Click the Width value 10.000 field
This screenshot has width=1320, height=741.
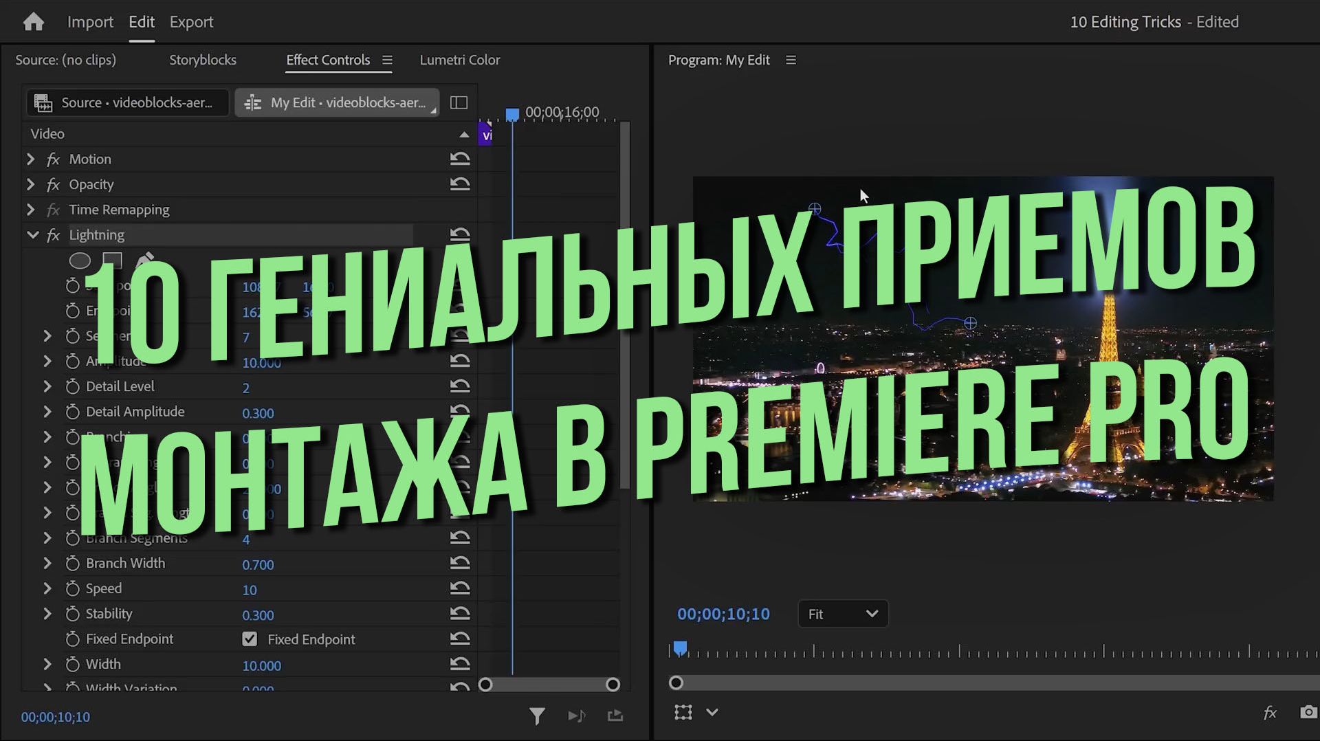(261, 665)
